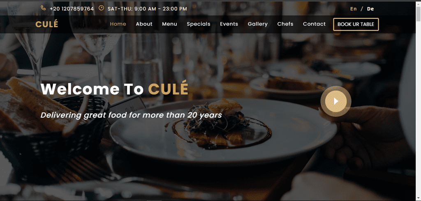421x201 pixels.
Task: Click the phone number +20 1207859764
Action: point(72,9)
